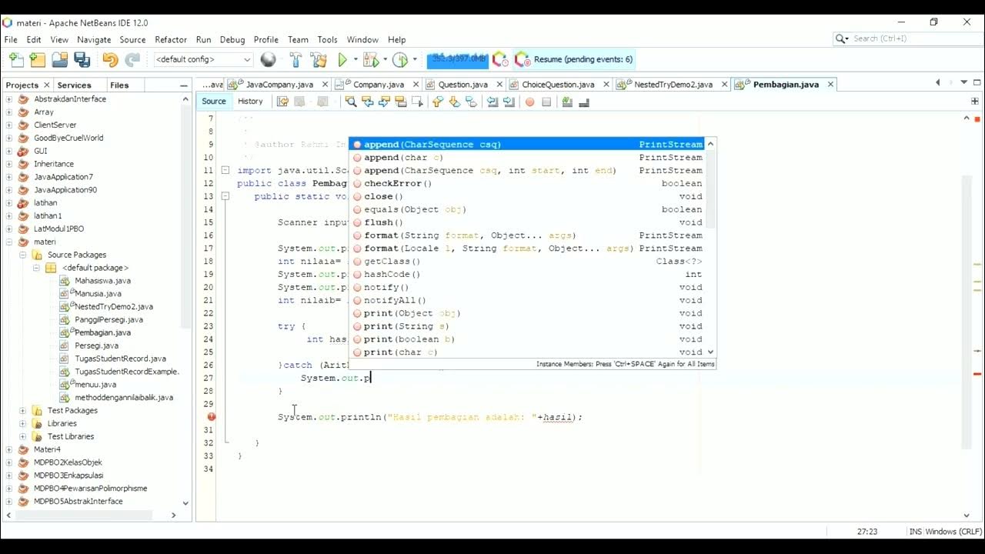Open Profile Project dropdown arrow

pyautogui.click(x=414, y=59)
